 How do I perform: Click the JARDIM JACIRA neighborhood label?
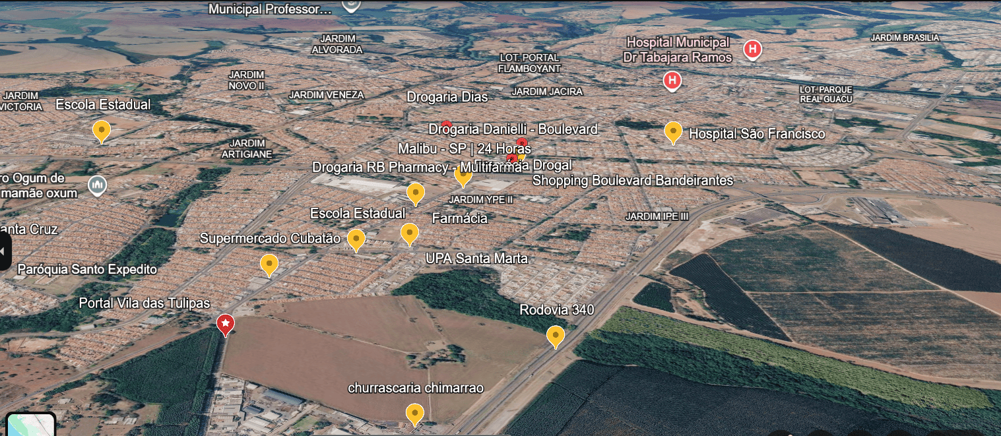(547, 91)
